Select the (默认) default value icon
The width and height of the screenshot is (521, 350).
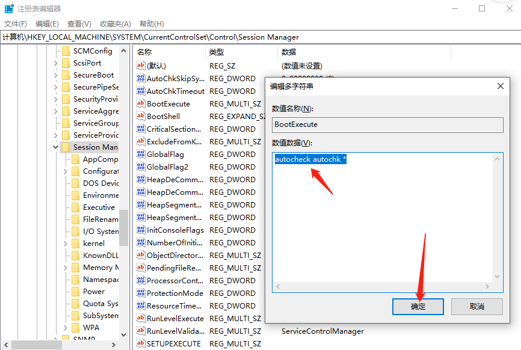click(x=141, y=66)
